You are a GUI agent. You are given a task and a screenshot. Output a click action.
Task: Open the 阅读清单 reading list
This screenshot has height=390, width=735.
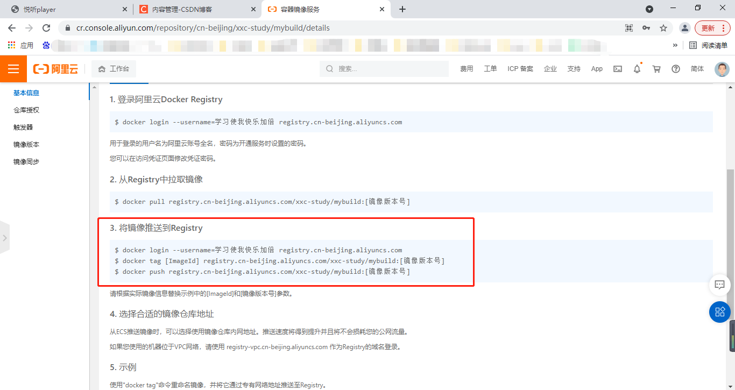pyautogui.click(x=708, y=45)
